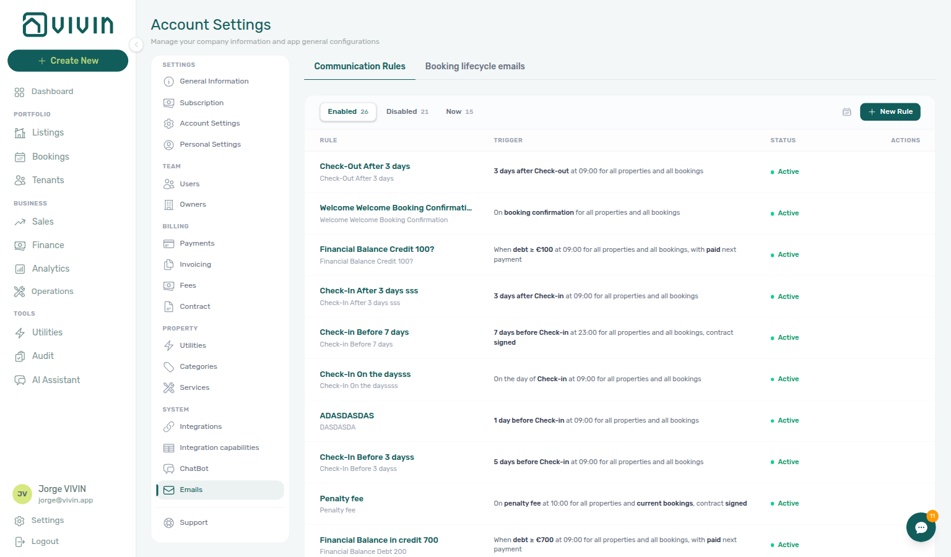This screenshot has height=557, width=951.
Task: Collapse the sidebar with the chevron button
Action: (136, 45)
